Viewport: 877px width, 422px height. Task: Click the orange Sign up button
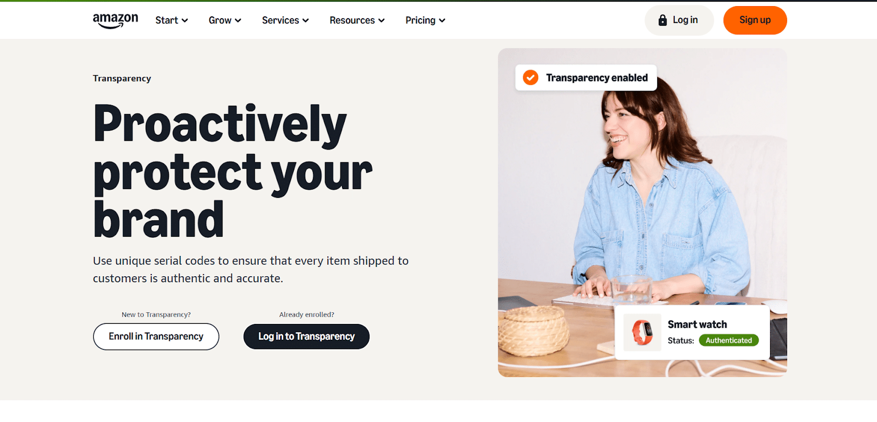[x=755, y=20]
